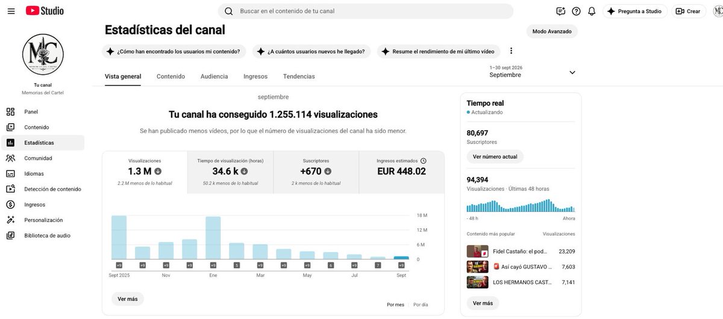Image resolution: width=723 pixels, height=319 pixels.
Task: Click the ¿A cuántos usuarios nuevos chip
Action: pyautogui.click(x=311, y=51)
